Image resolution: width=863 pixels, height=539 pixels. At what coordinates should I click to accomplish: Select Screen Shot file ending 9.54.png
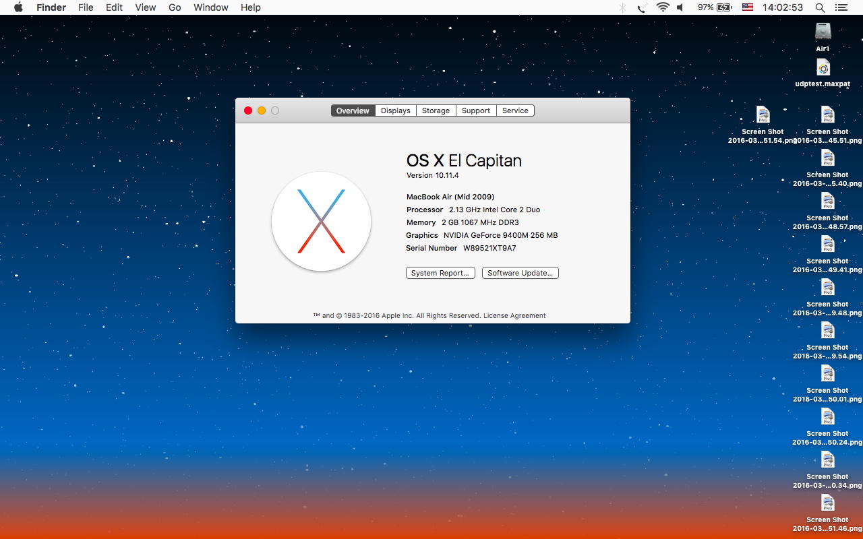(827, 331)
